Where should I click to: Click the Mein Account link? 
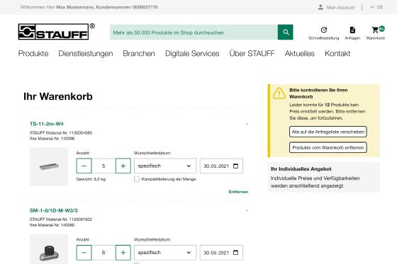point(340,7)
